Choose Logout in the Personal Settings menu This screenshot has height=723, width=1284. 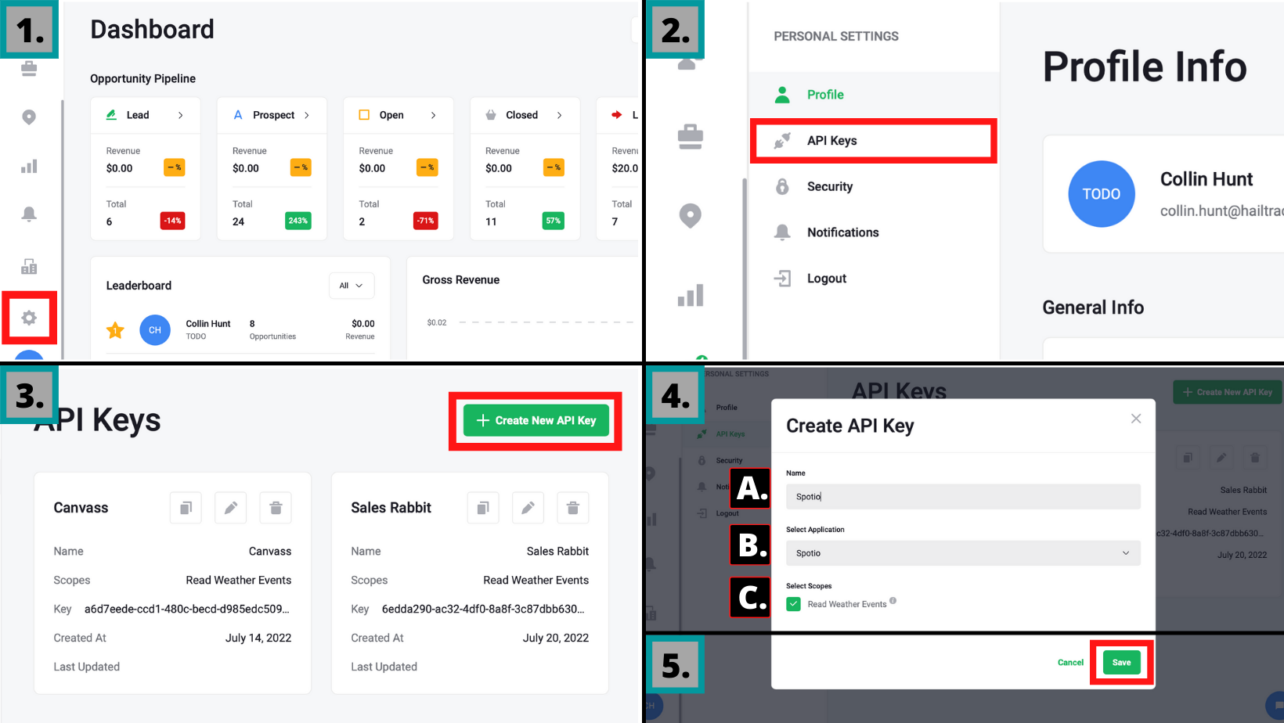[874, 279]
